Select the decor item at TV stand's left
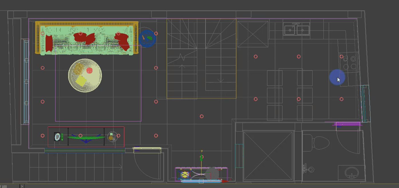 (x=58, y=137)
